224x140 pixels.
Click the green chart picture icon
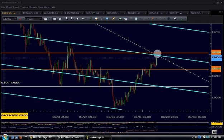(x=120, y=19)
